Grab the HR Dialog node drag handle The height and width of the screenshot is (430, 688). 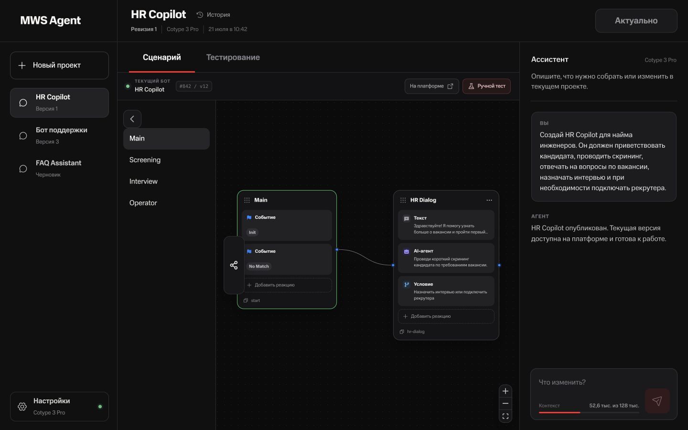[403, 200]
